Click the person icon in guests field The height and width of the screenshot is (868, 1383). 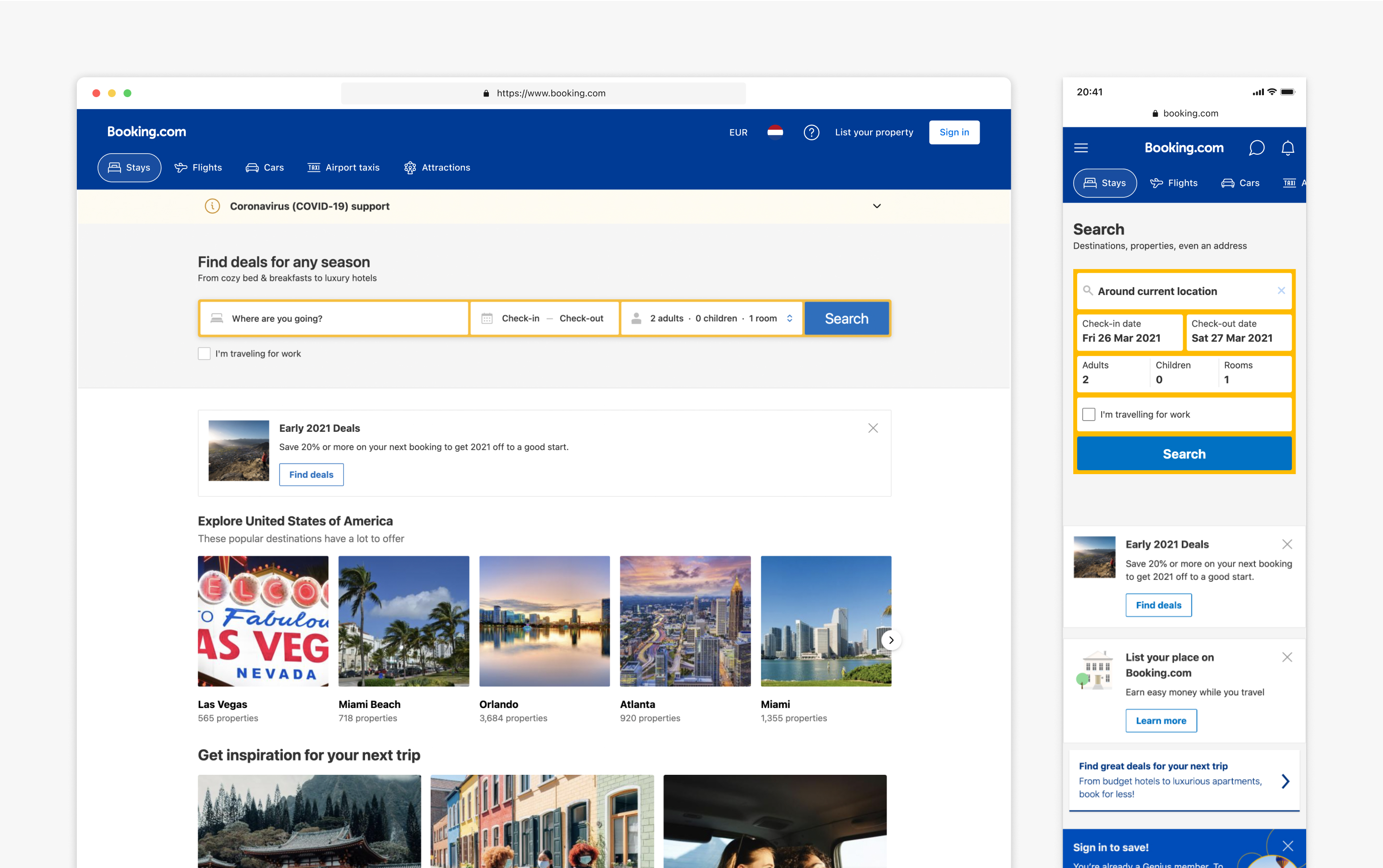coord(636,318)
